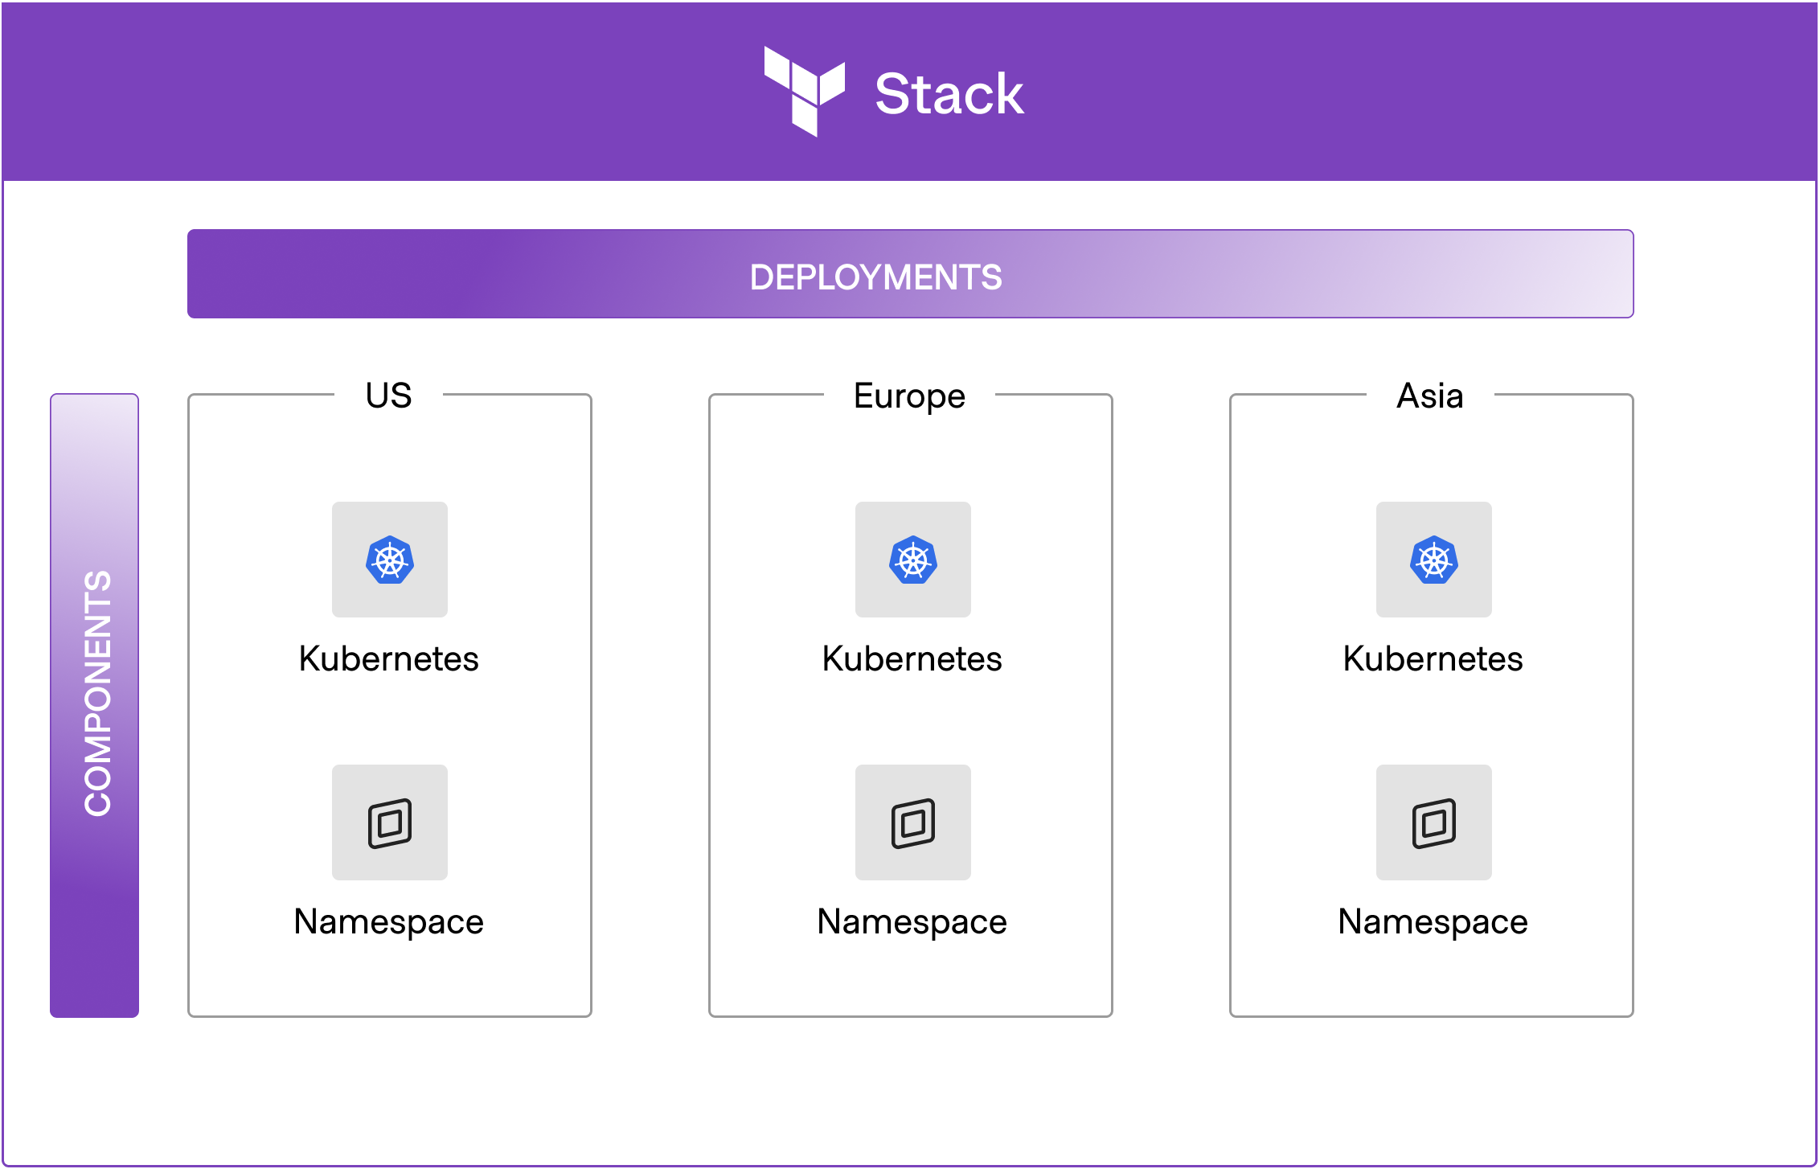
Task: Click the purple gradient COMPONENTS bar
Action: (x=95, y=699)
